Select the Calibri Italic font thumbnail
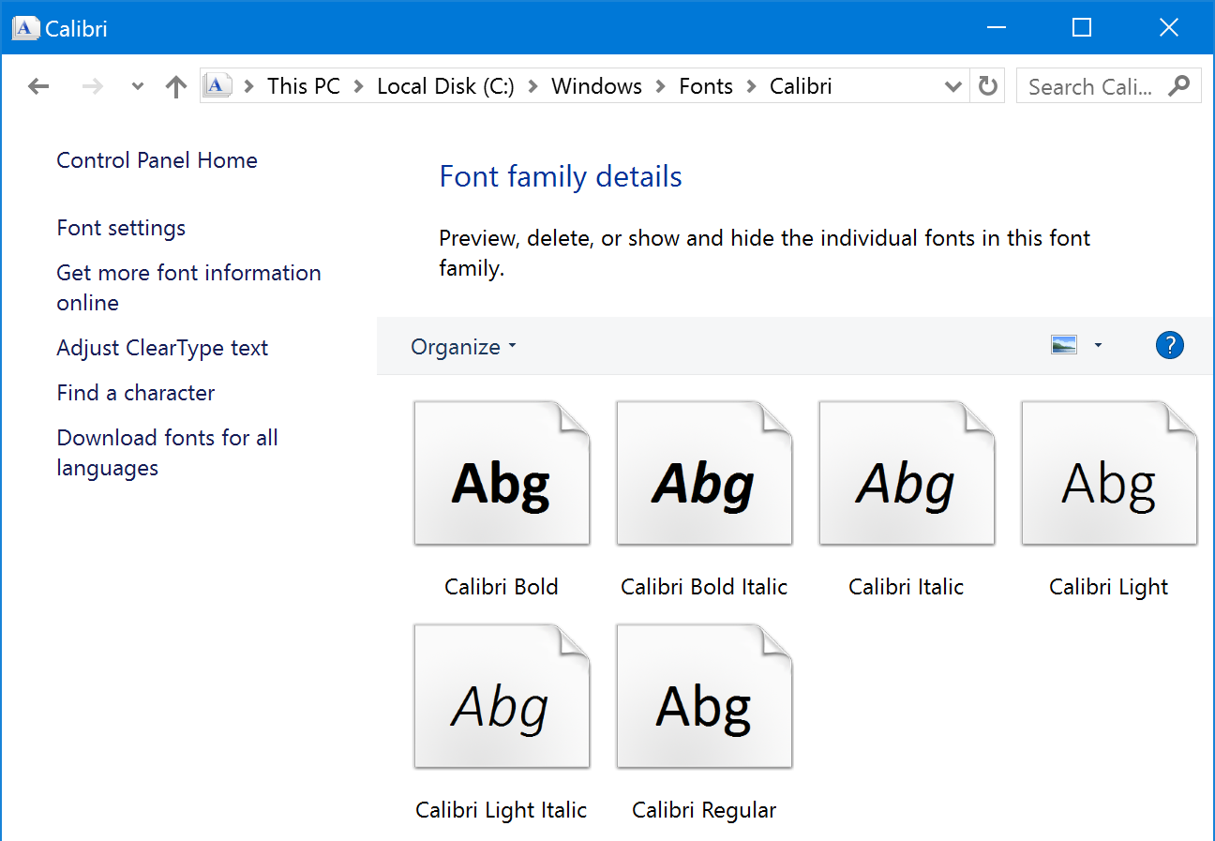This screenshot has width=1215, height=841. tap(907, 473)
